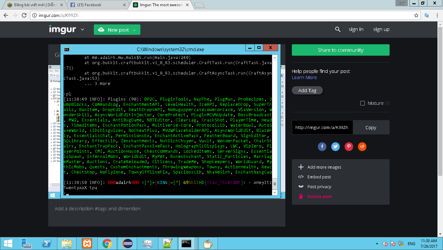Screen dimensions: 443x250
Task: Share post via Reddit icon
Action: click(x=362, y=147)
